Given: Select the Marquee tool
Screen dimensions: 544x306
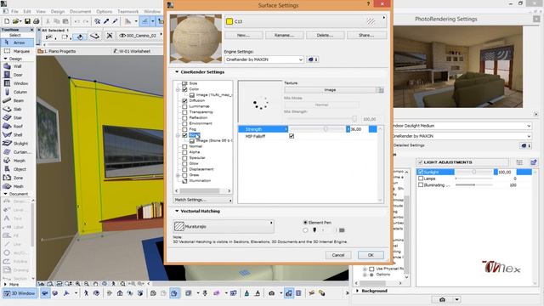Looking at the screenshot, I should 17,51.
